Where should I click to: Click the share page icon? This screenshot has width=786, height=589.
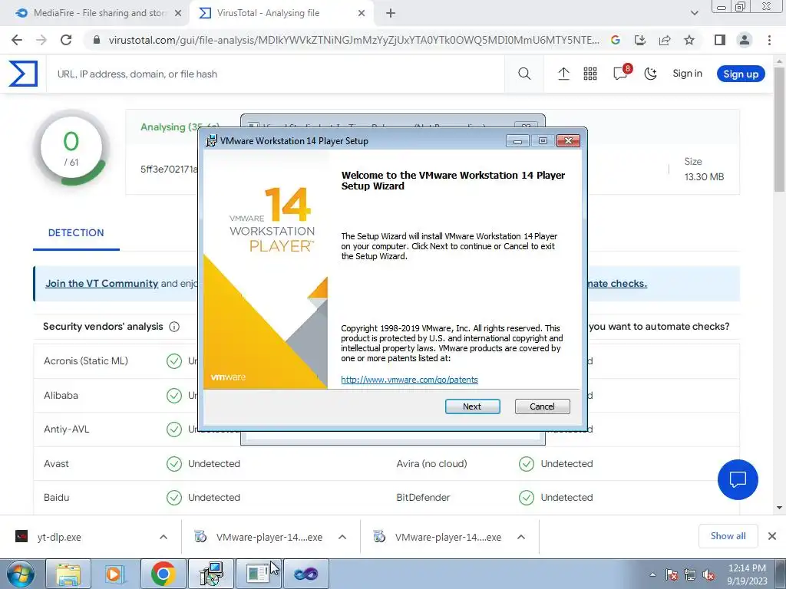coord(665,40)
